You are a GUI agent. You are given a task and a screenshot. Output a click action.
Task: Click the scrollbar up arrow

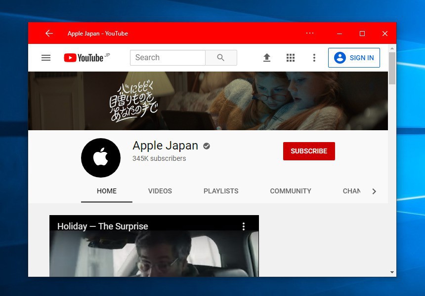392,48
